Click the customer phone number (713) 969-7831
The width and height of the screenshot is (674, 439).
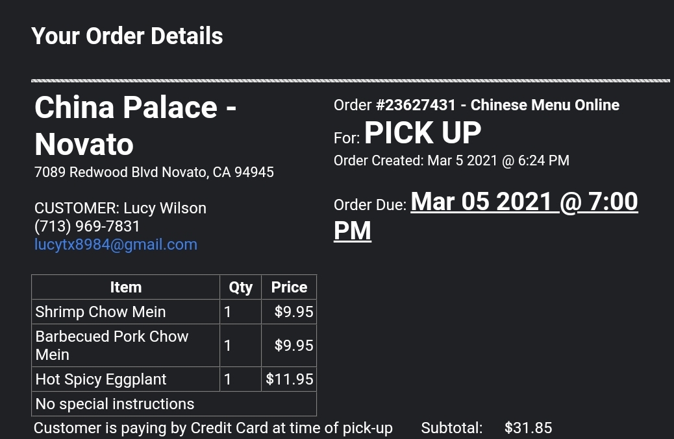tap(87, 226)
